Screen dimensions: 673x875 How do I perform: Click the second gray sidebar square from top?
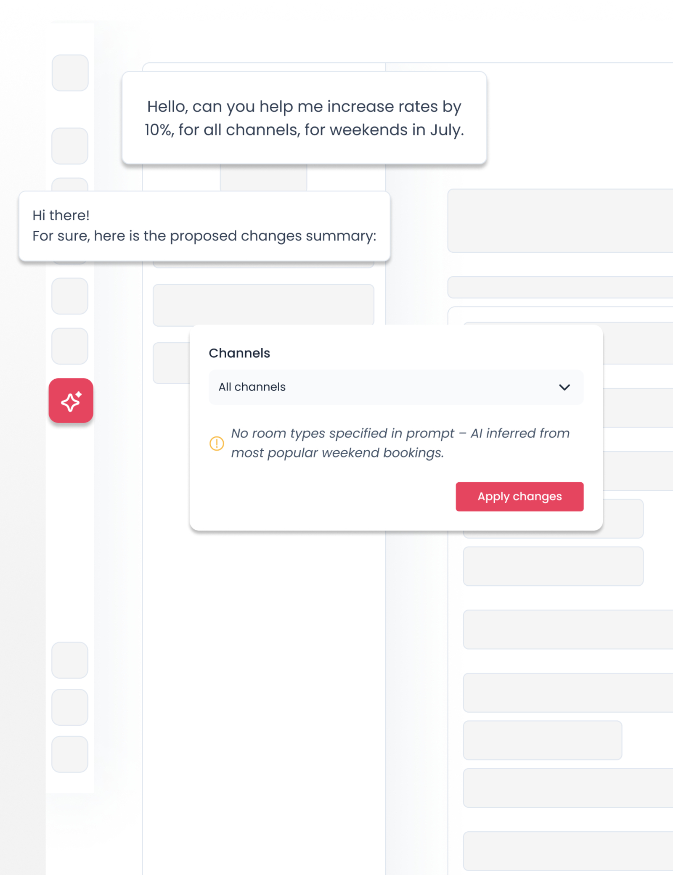[x=70, y=146]
